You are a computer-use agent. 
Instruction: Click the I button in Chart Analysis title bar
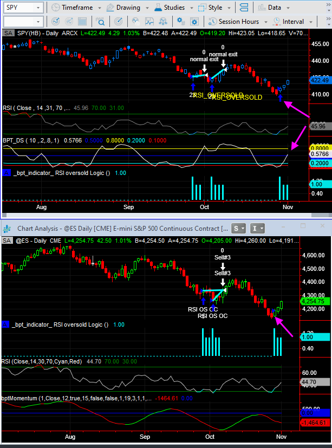pyautogui.click(x=257, y=228)
